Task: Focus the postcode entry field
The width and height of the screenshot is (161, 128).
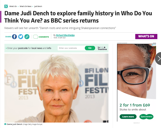Action: pos(71,48)
